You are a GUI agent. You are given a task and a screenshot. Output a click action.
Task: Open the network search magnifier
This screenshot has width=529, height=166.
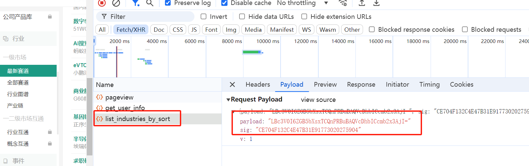coord(150,3)
